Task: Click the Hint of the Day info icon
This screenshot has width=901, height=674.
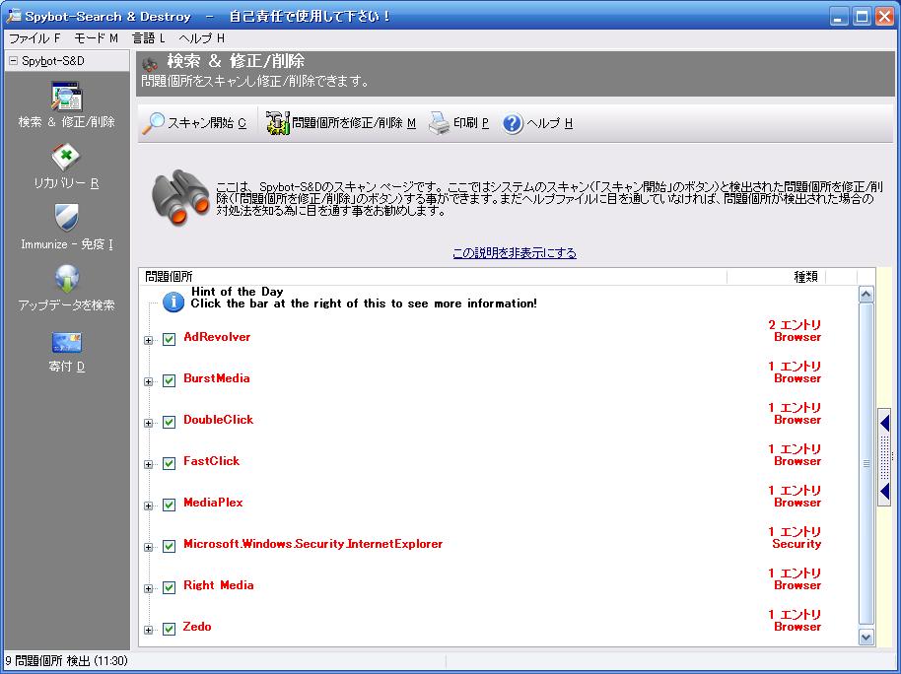Action: pos(173,302)
